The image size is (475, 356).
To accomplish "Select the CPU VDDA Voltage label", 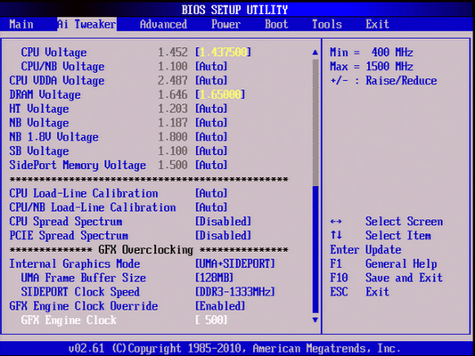I will [57, 80].
